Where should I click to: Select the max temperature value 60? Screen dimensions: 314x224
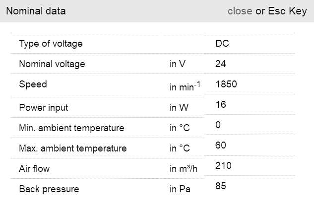(221, 146)
